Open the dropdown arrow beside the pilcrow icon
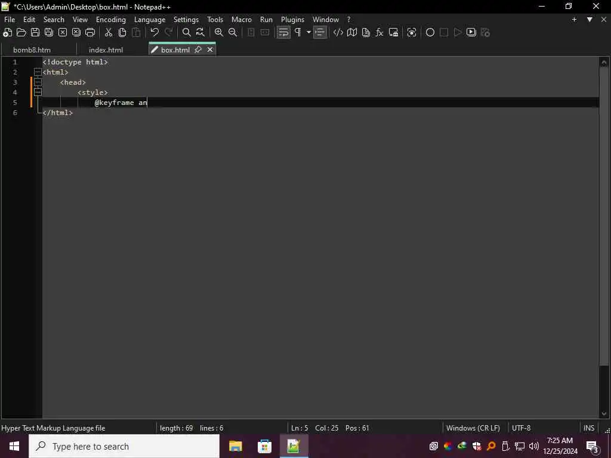 click(x=308, y=33)
